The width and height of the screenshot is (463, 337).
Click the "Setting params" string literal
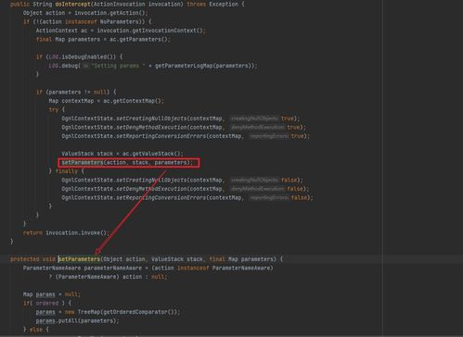pos(118,66)
